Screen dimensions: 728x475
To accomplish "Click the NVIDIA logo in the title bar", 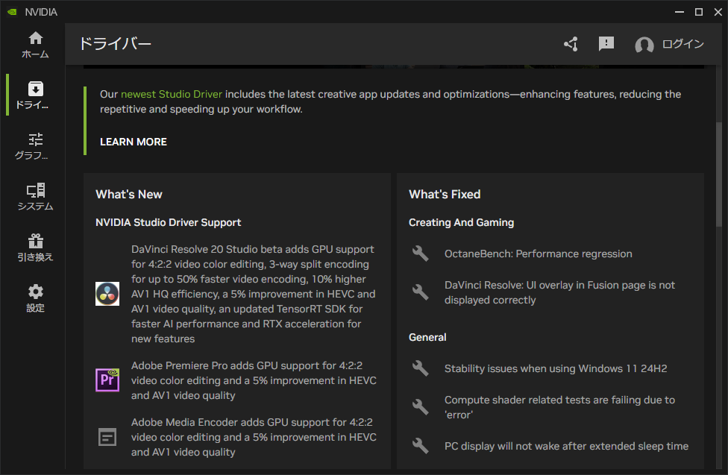I will (12, 12).
